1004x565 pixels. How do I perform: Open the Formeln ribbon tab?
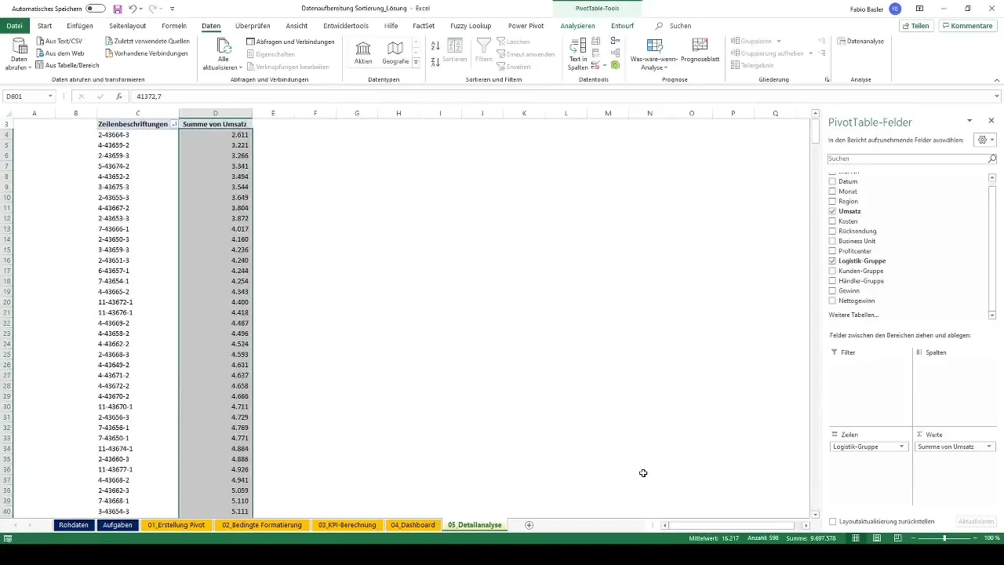[x=174, y=26]
